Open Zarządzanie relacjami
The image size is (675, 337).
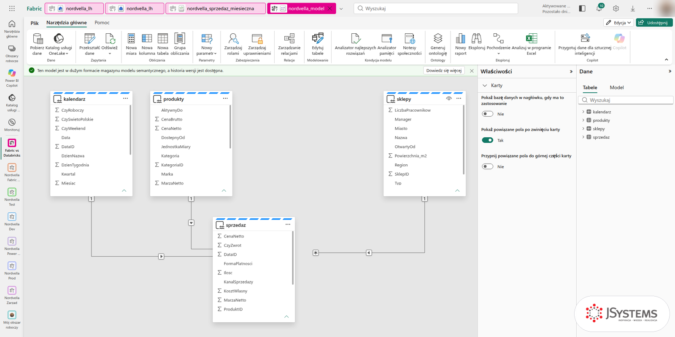coord(289,44)
